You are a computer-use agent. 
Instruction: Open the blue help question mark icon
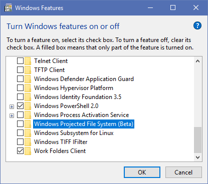tap(197, 25)
